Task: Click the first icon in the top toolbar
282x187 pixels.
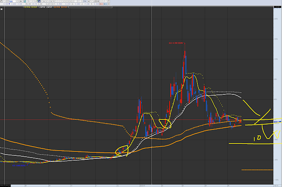Action: pos(1,1)
